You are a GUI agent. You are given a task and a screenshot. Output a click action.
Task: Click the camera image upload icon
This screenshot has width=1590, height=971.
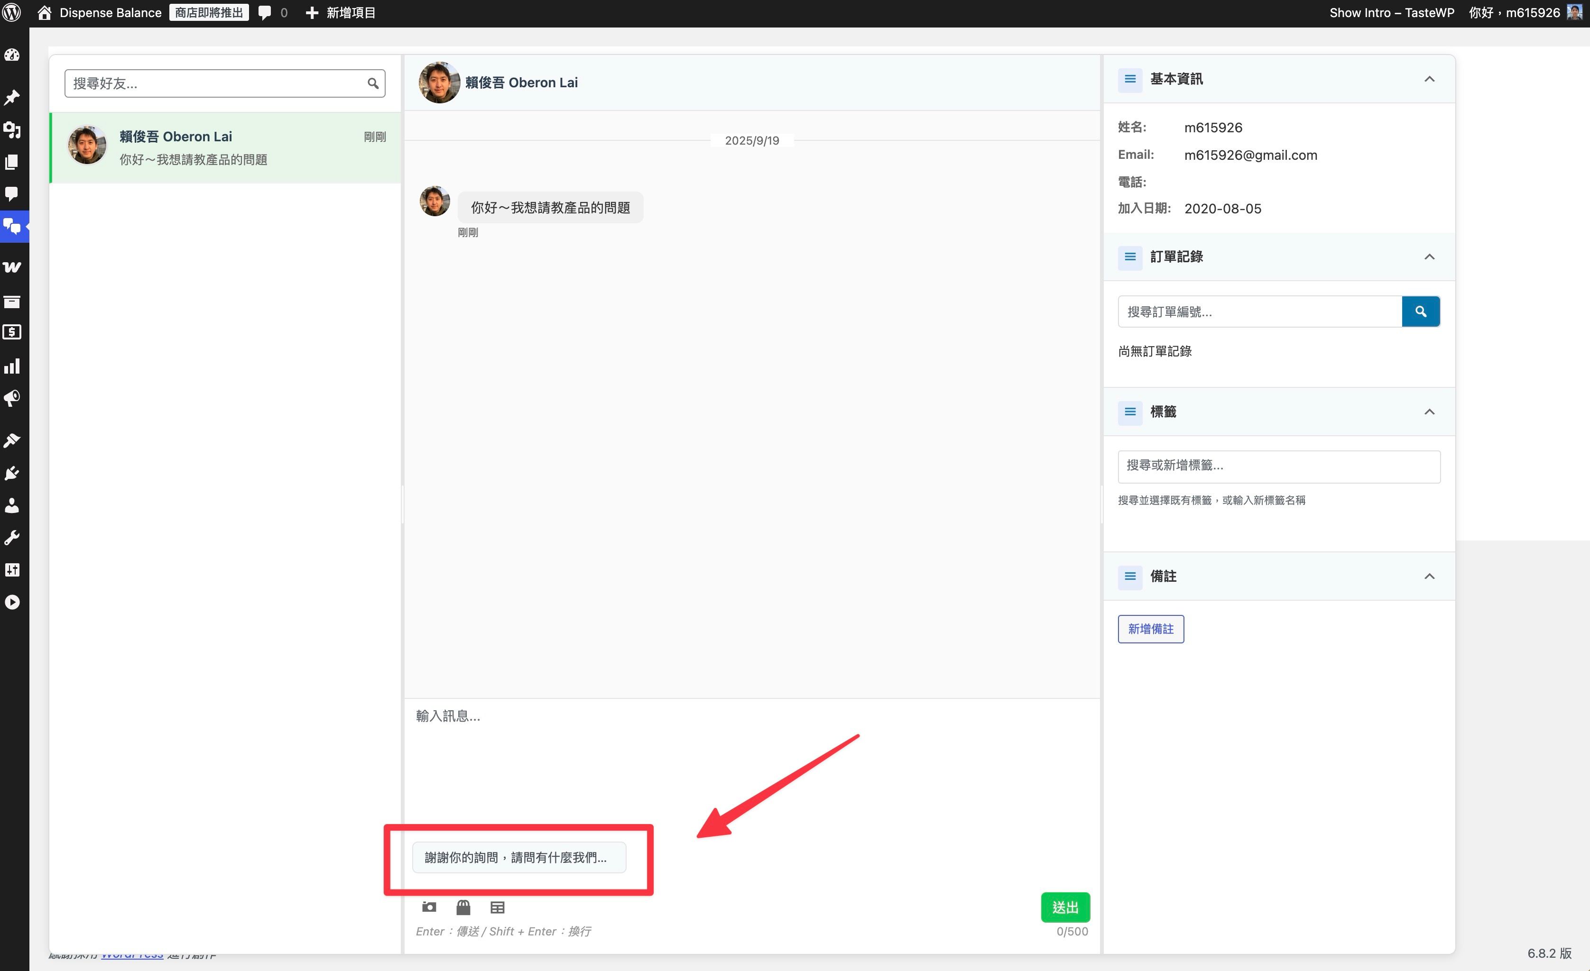[429, 907]
